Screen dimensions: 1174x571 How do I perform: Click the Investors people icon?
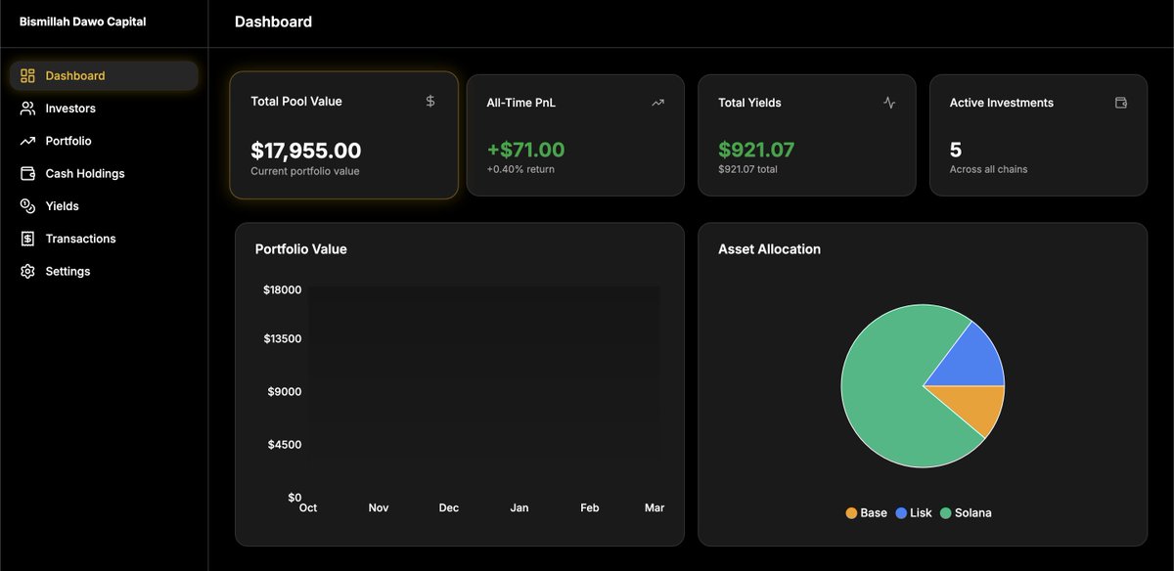(x=27, y=109)
